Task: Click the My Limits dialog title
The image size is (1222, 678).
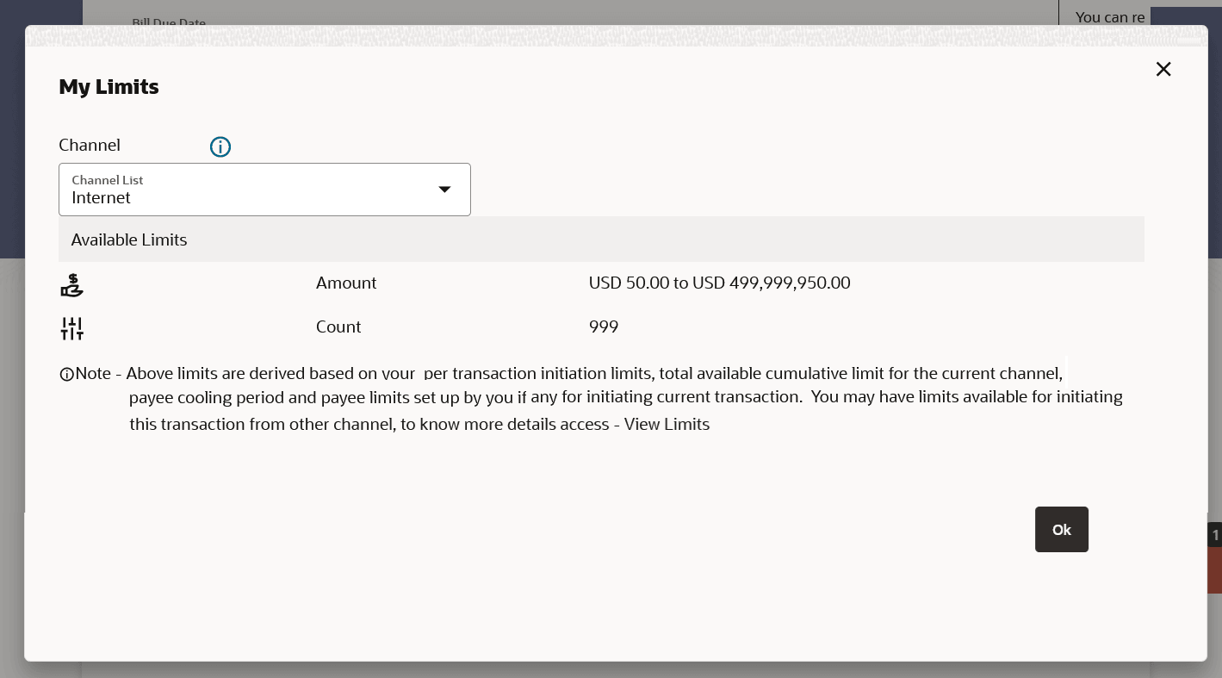Action: pyautogui.click(x=109, y=86)
